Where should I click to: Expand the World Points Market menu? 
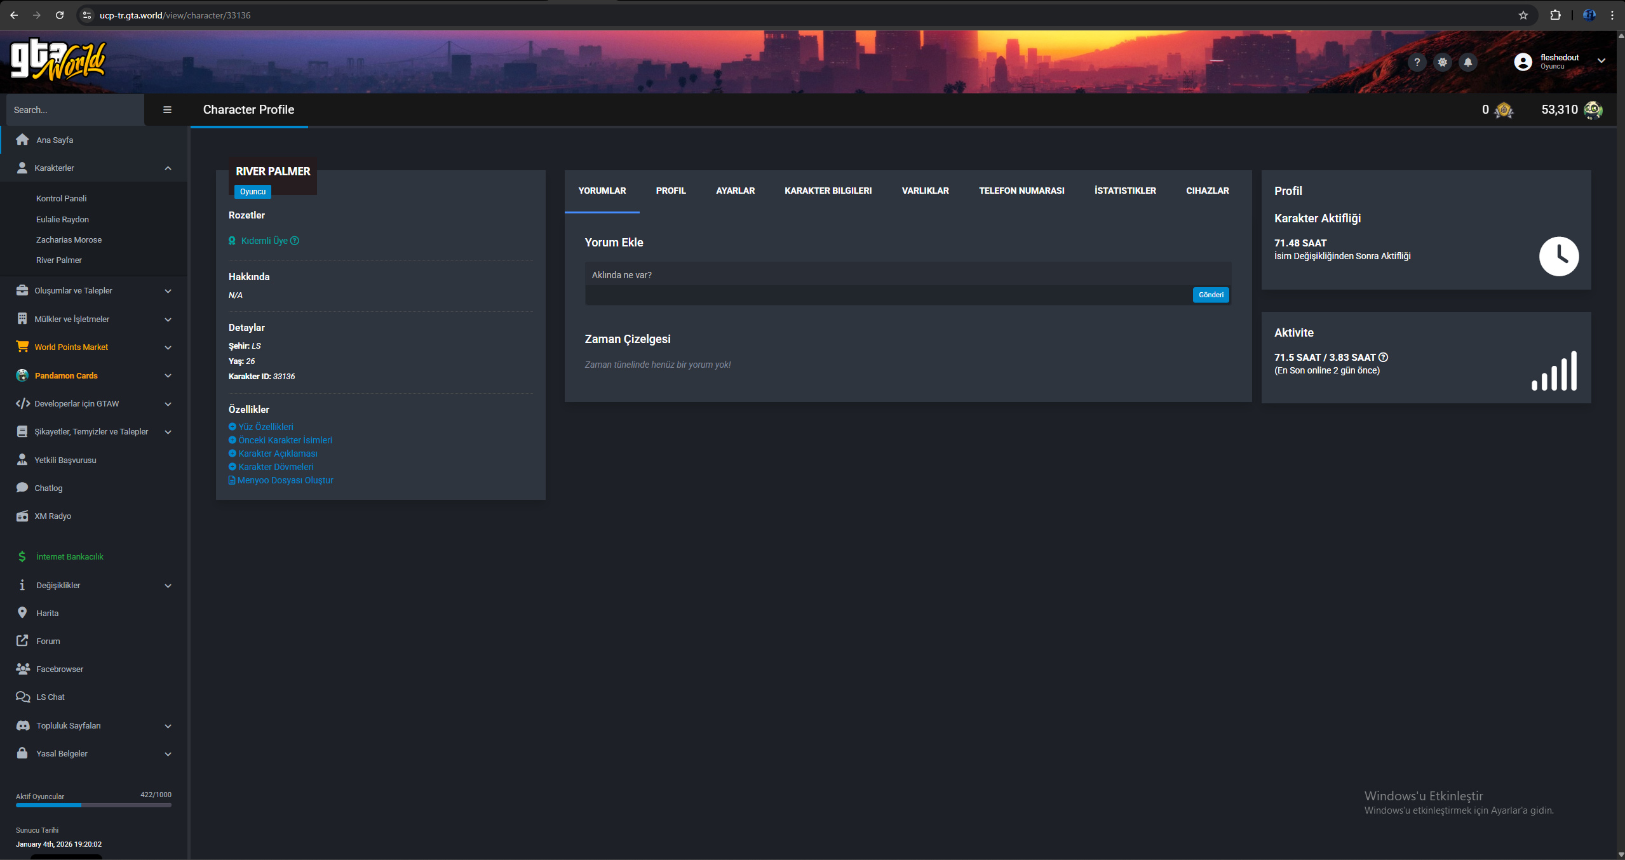click(x=168, y=347)
